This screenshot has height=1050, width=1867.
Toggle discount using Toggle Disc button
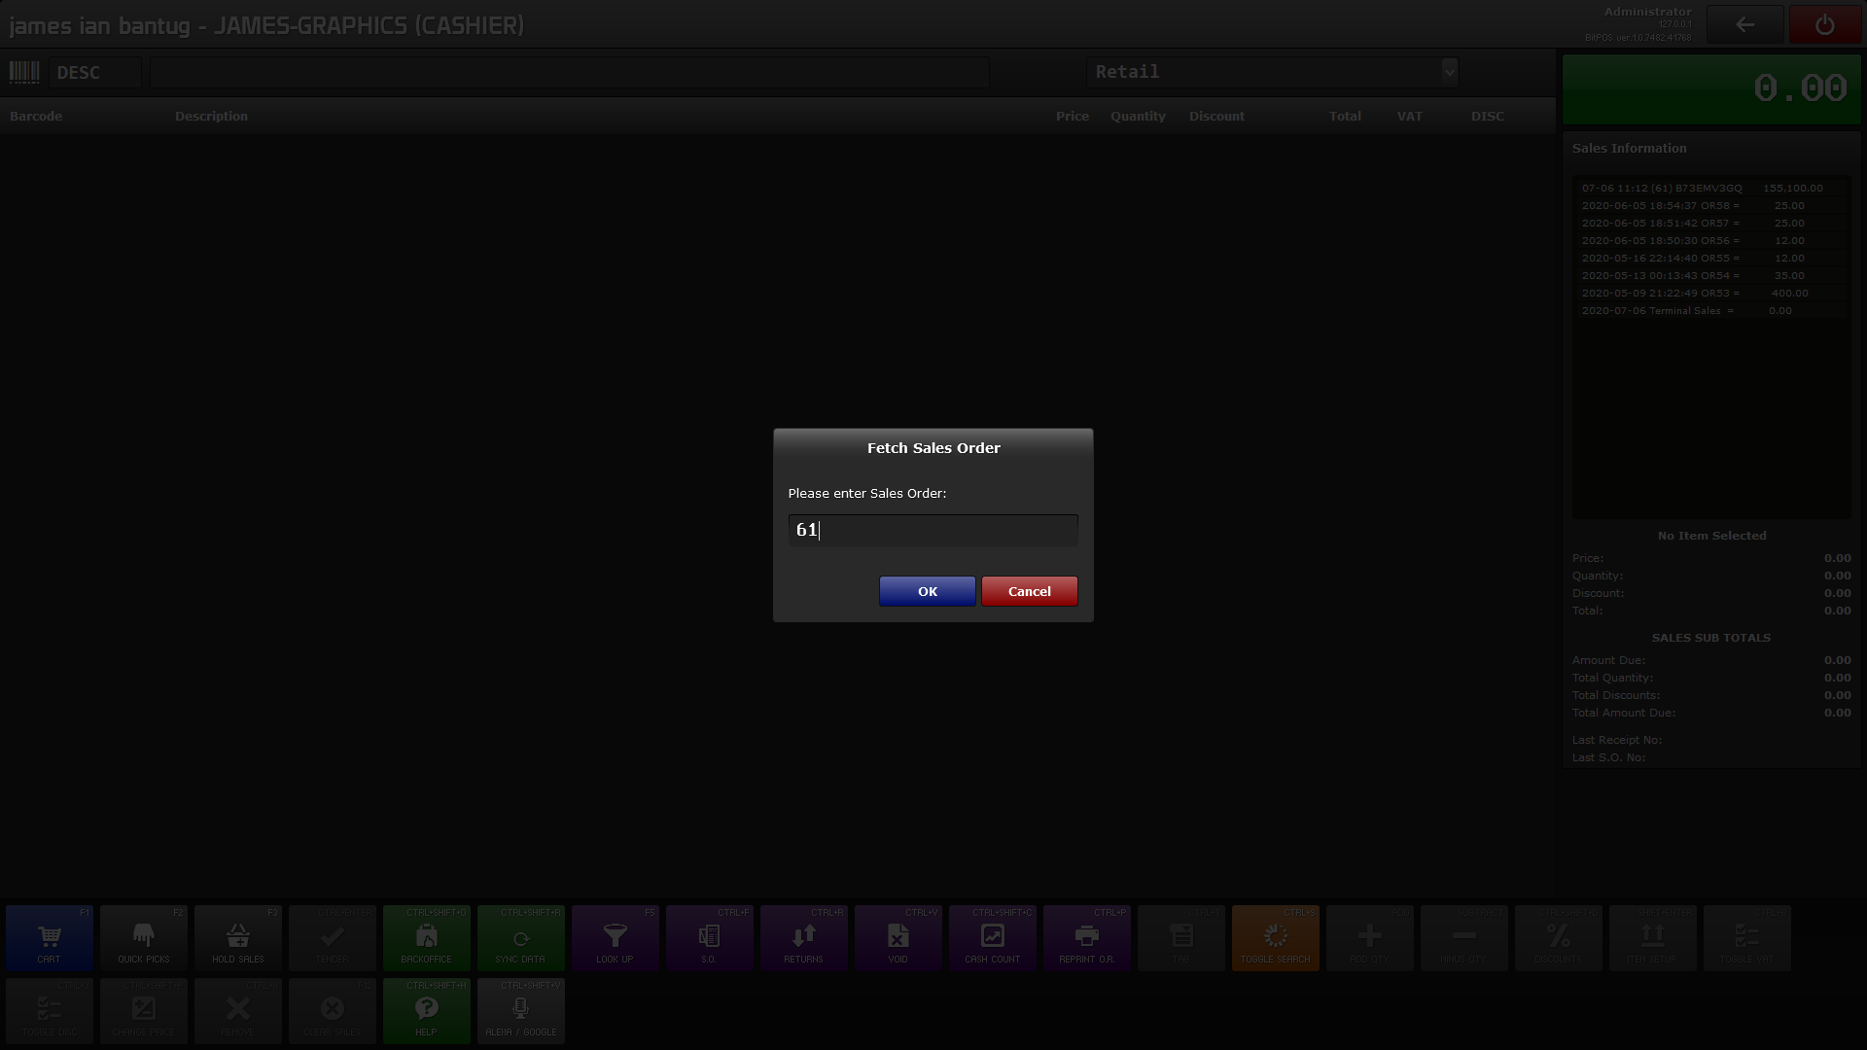(50, 1011)
